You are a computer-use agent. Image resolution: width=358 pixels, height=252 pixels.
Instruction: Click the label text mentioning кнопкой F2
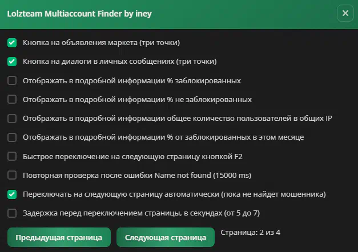click(136, 156)
